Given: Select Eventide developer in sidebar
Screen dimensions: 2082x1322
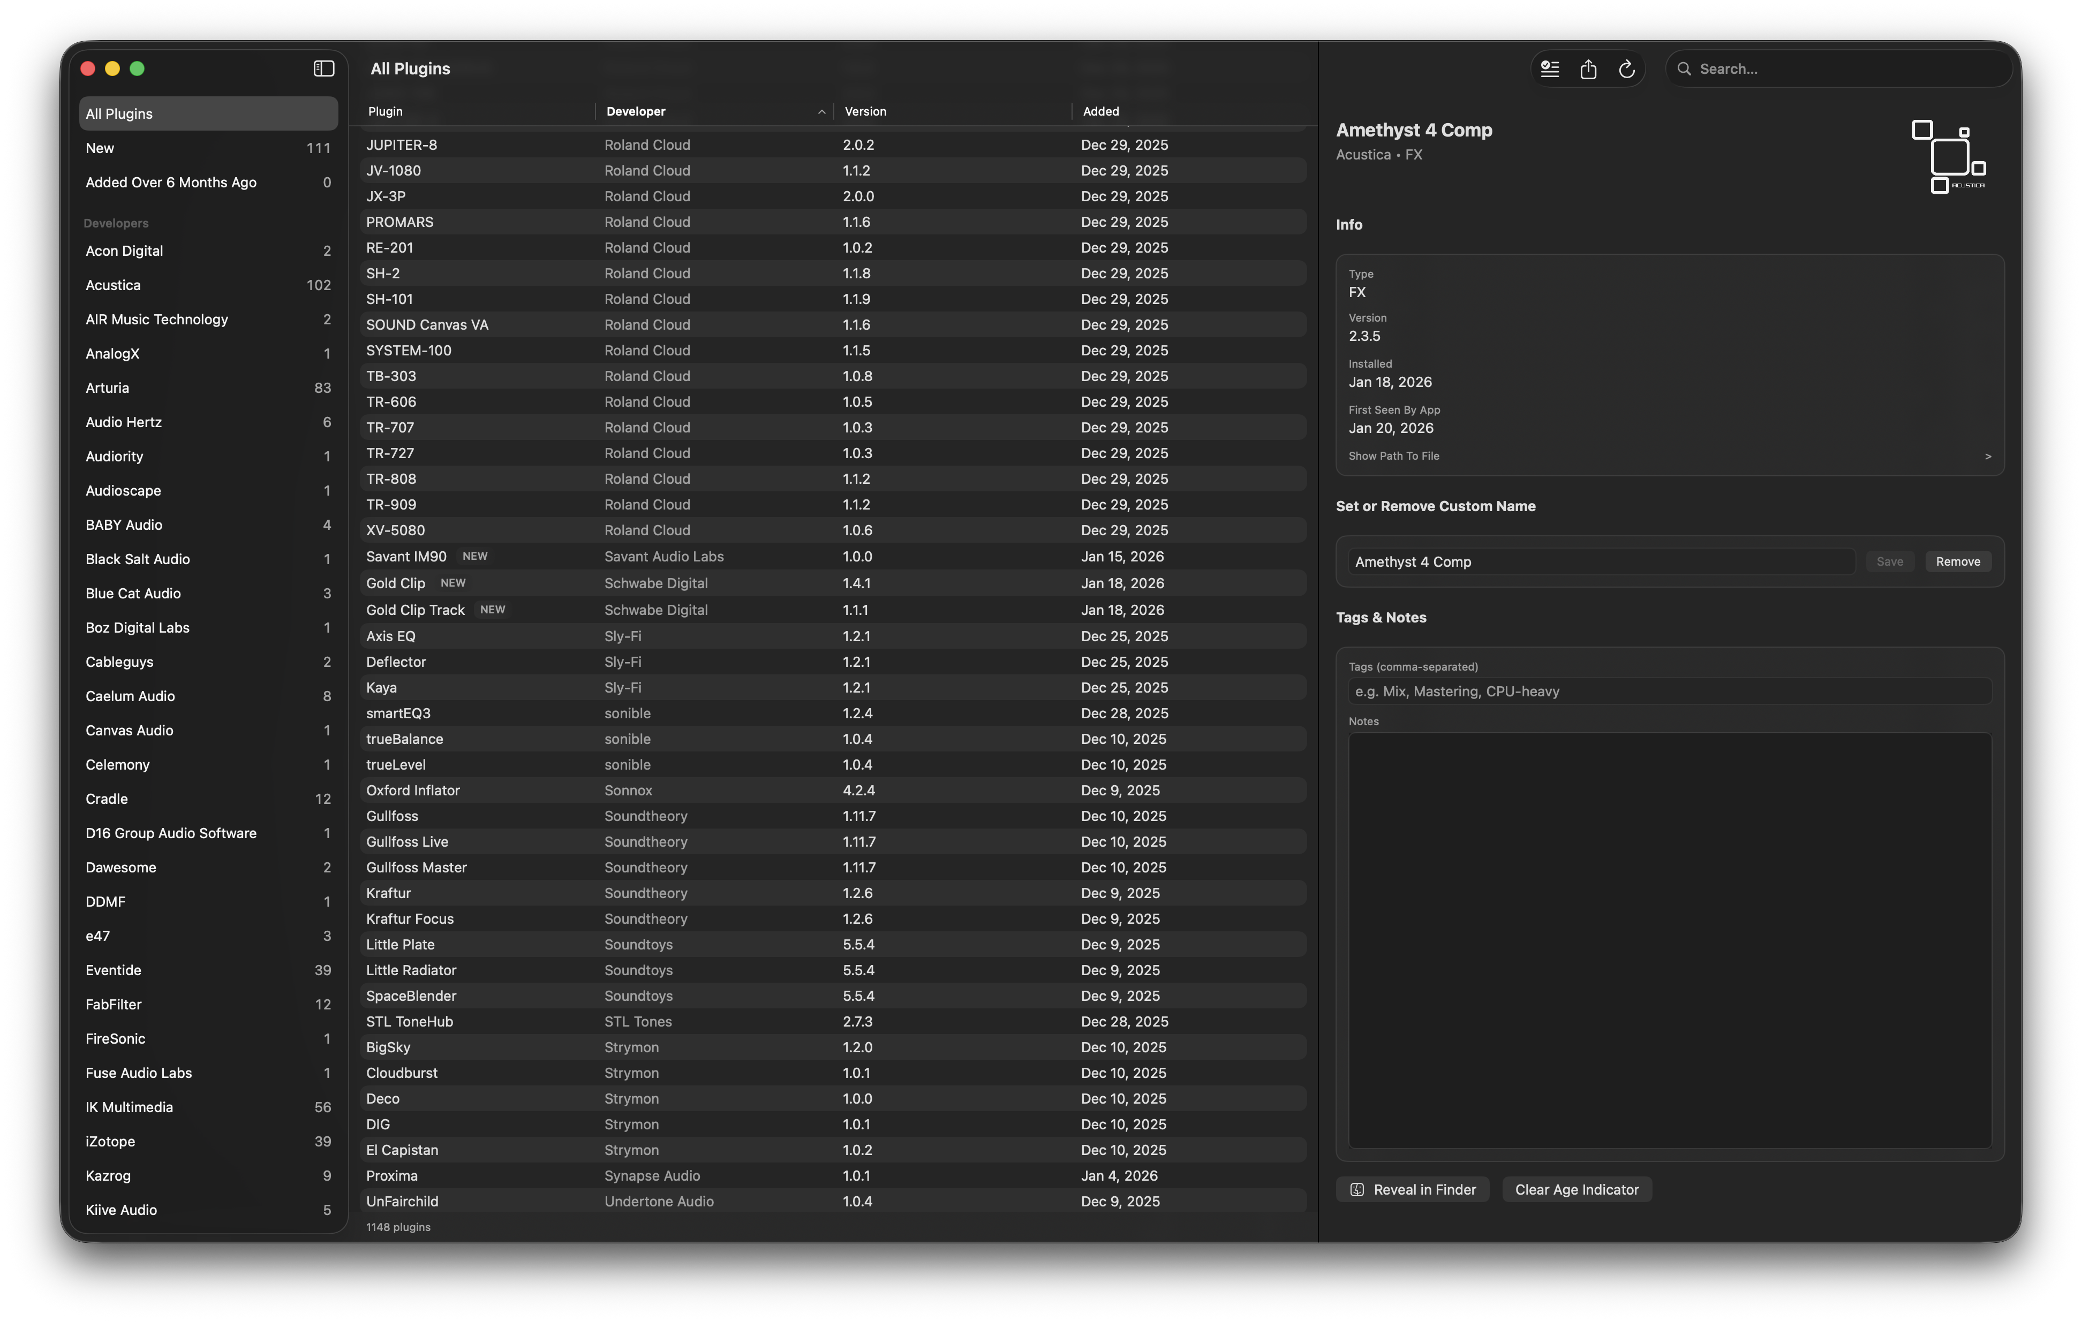Looking at the screenshot, I should pos(208,969).
